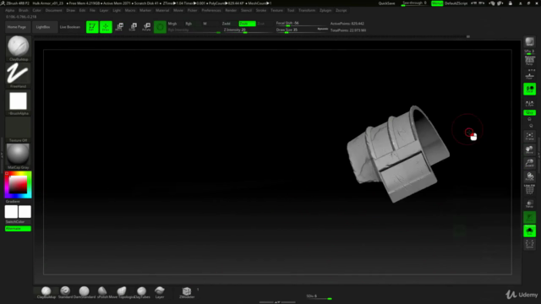The image size is (541, 304).
Task: Click the BPR render button at top right
Action: pos(530,42)
